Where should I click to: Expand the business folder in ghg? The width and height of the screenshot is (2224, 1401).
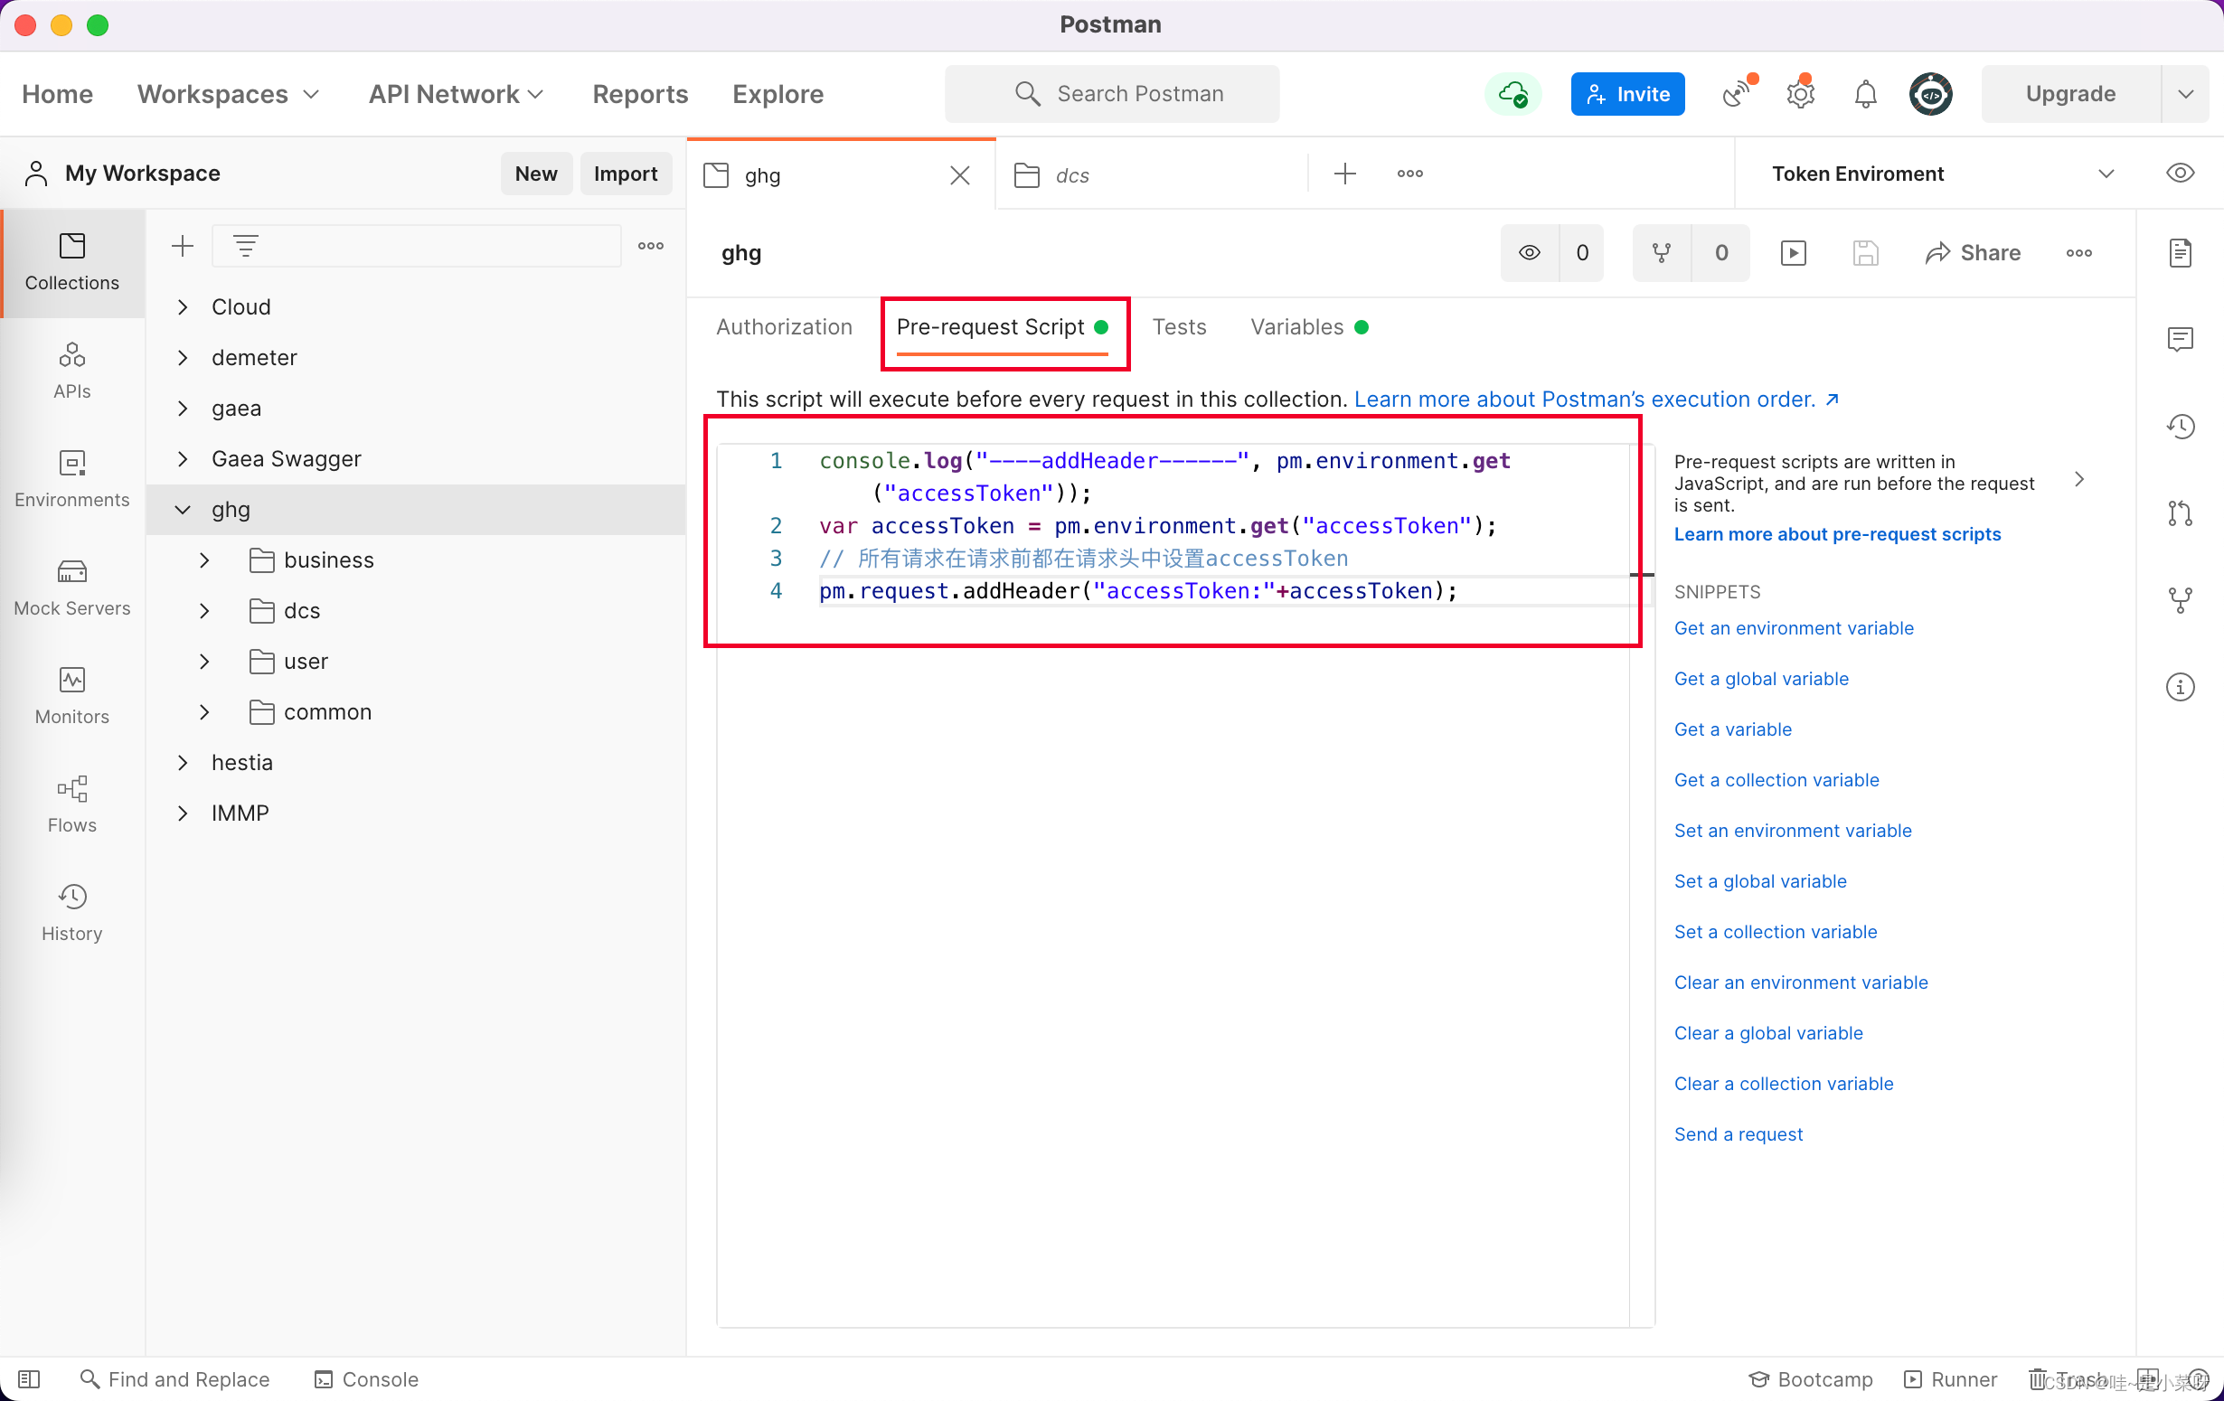click(205, 560)
